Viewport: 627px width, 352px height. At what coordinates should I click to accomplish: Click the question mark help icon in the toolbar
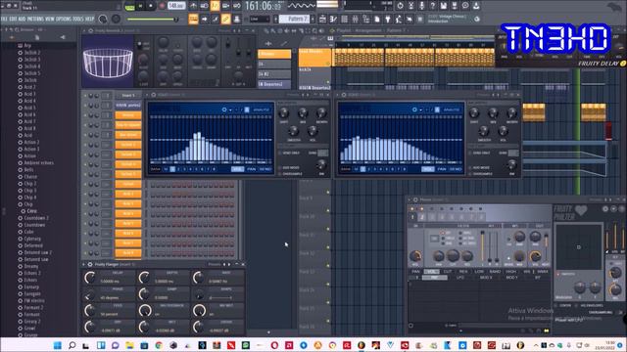click(433, 6)
